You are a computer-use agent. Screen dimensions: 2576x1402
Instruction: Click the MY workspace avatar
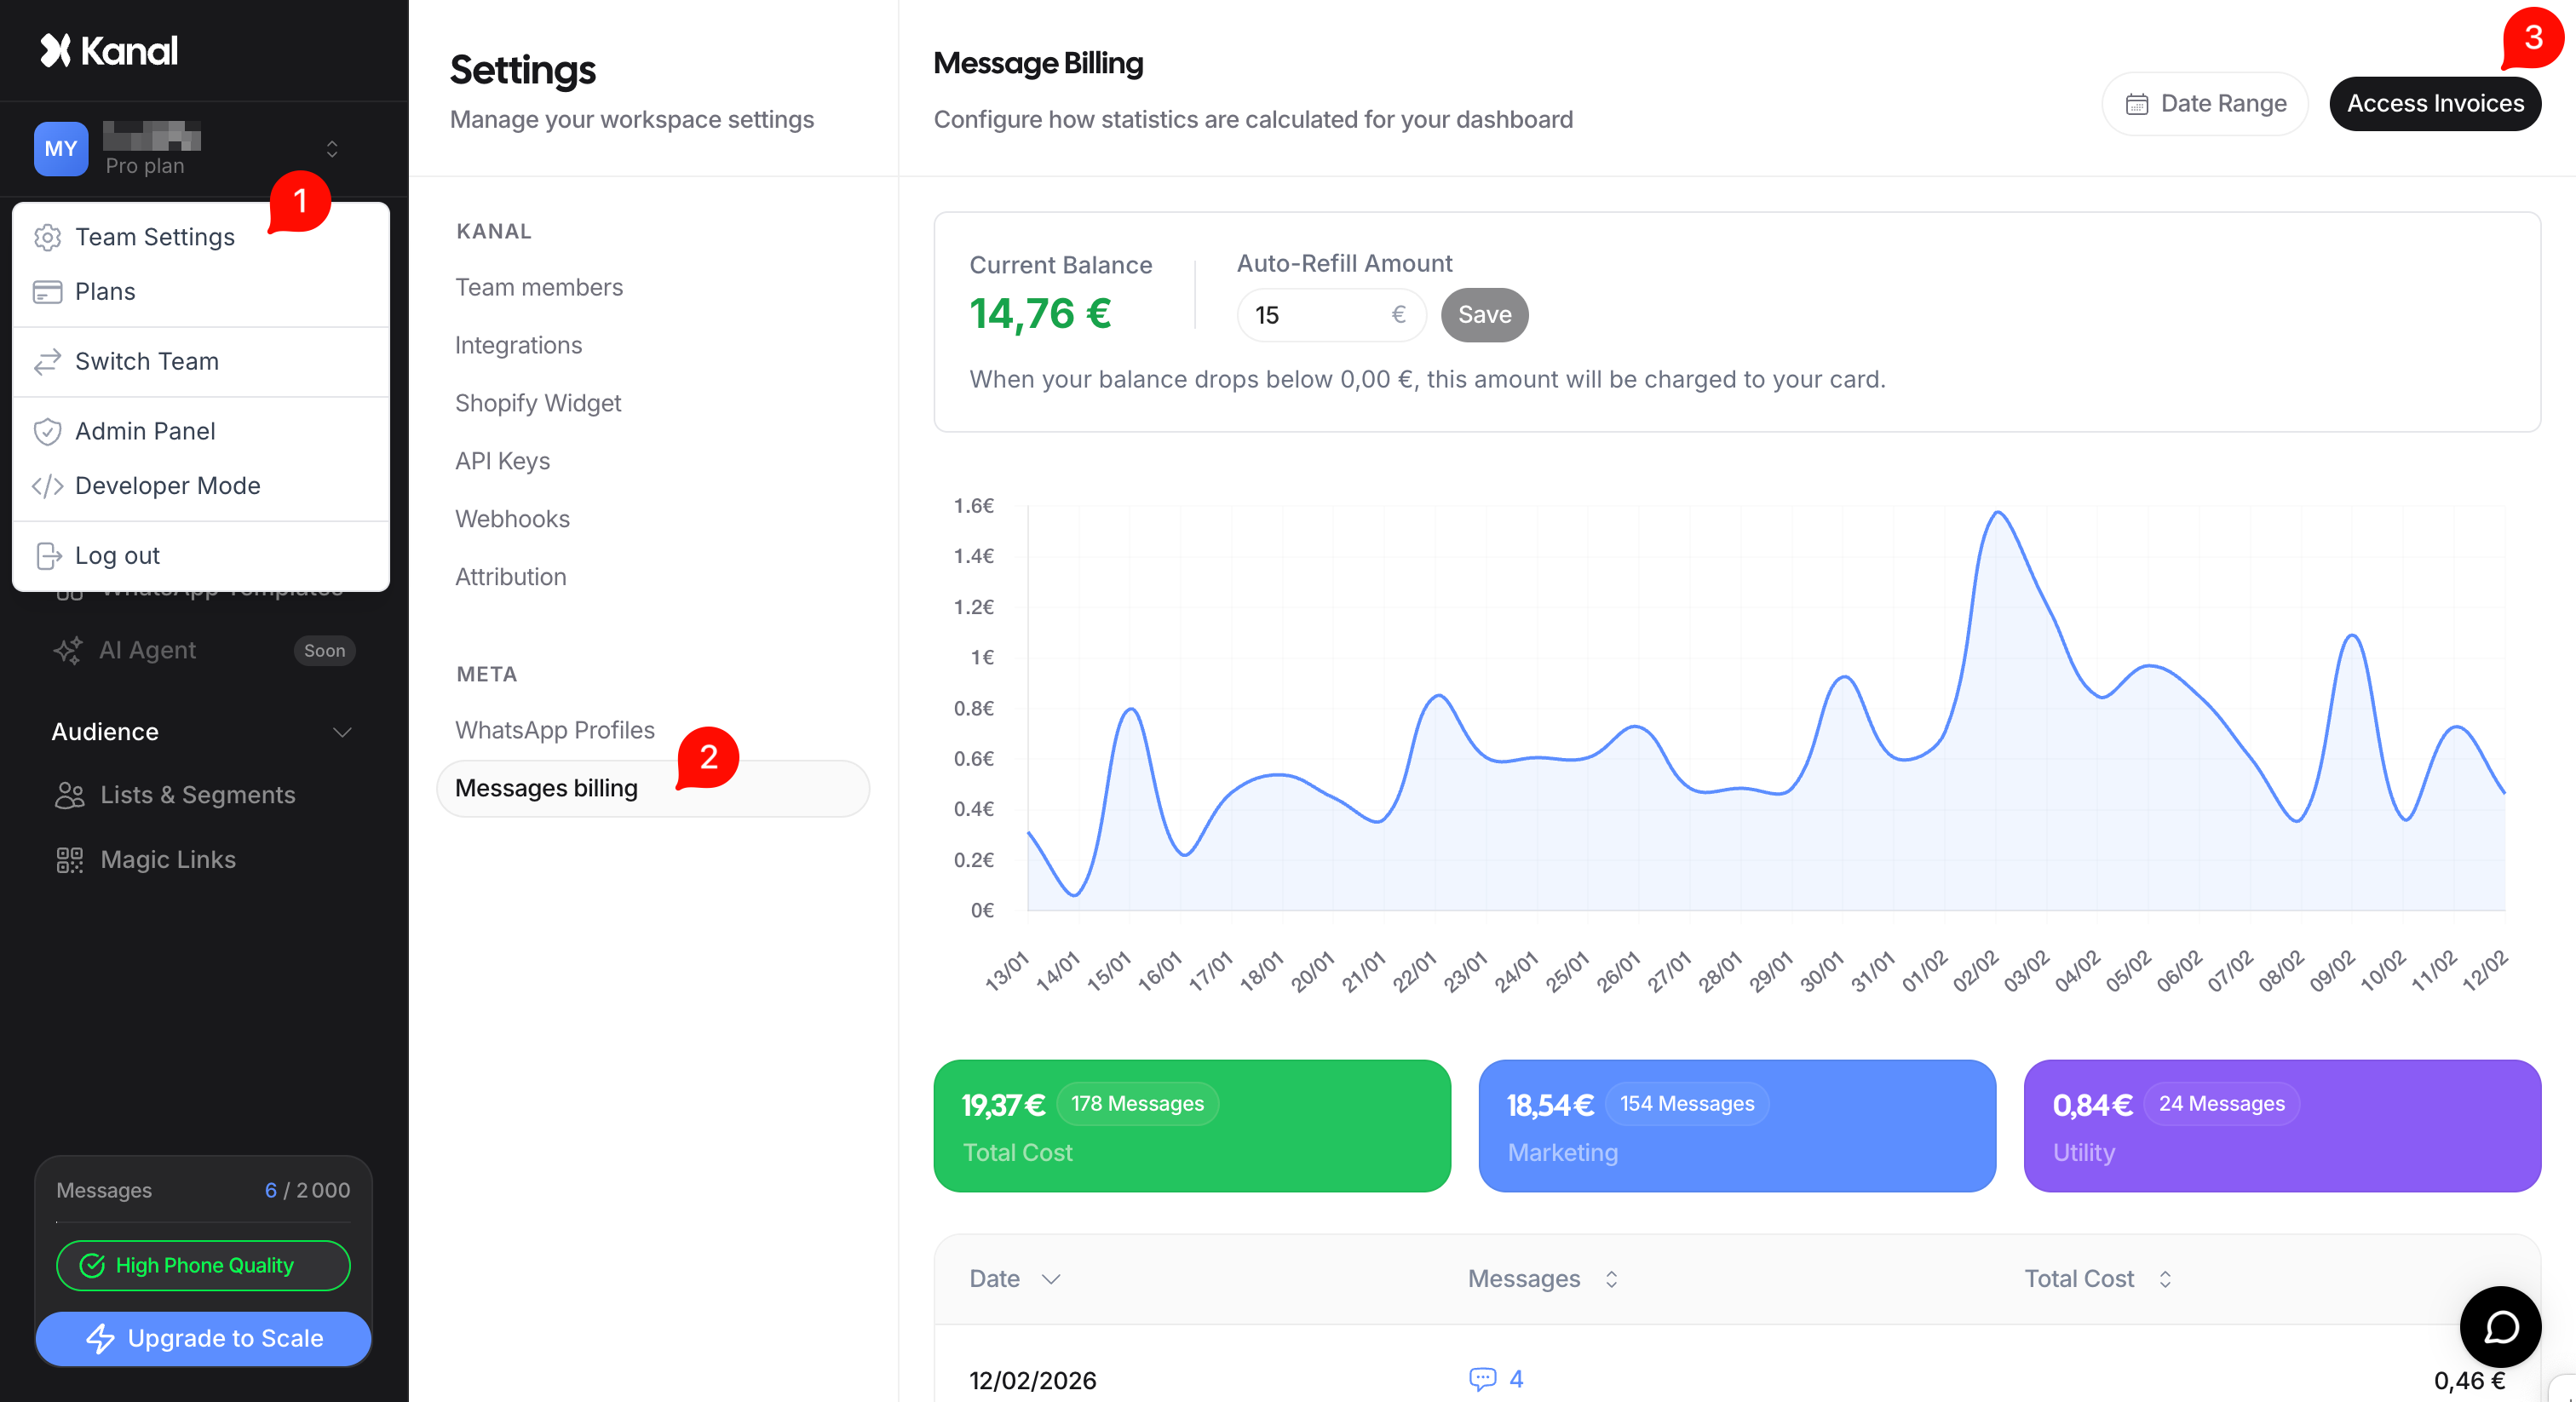coord(60,149)
